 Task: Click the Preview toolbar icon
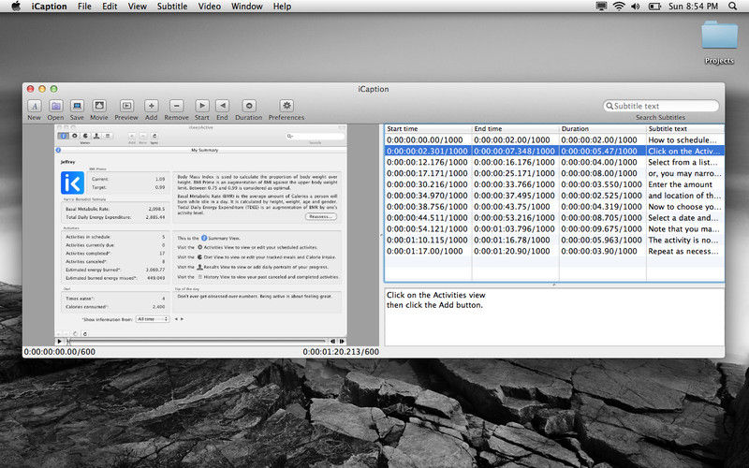[126, 106]
